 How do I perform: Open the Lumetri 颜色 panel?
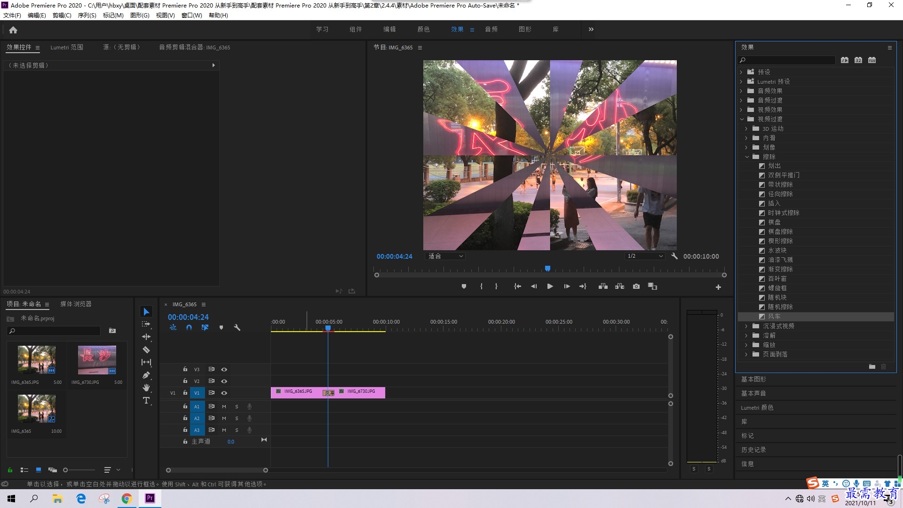point(757,407)
